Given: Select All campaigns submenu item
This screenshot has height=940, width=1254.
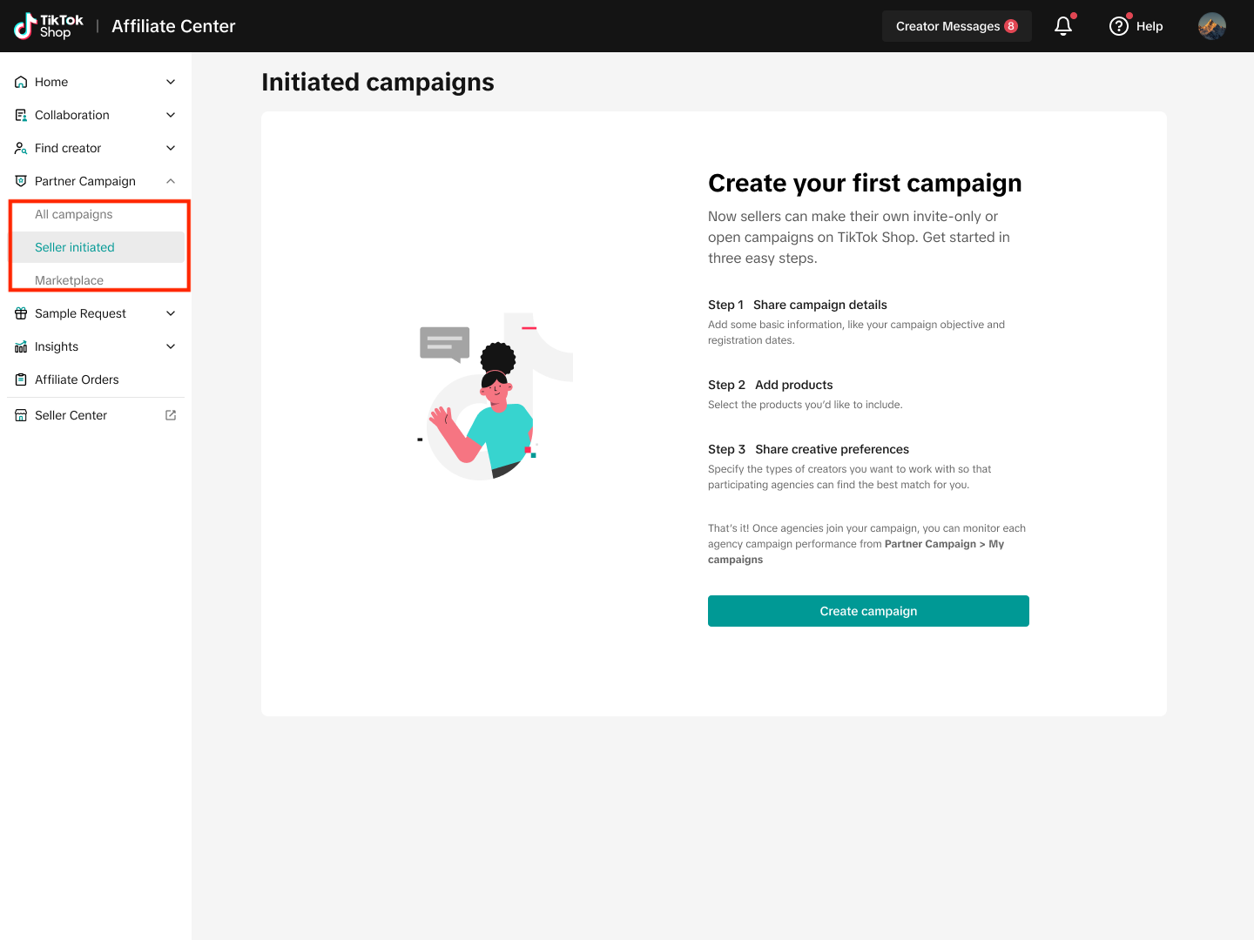Looking at the screenshot, I should point(74,214).
